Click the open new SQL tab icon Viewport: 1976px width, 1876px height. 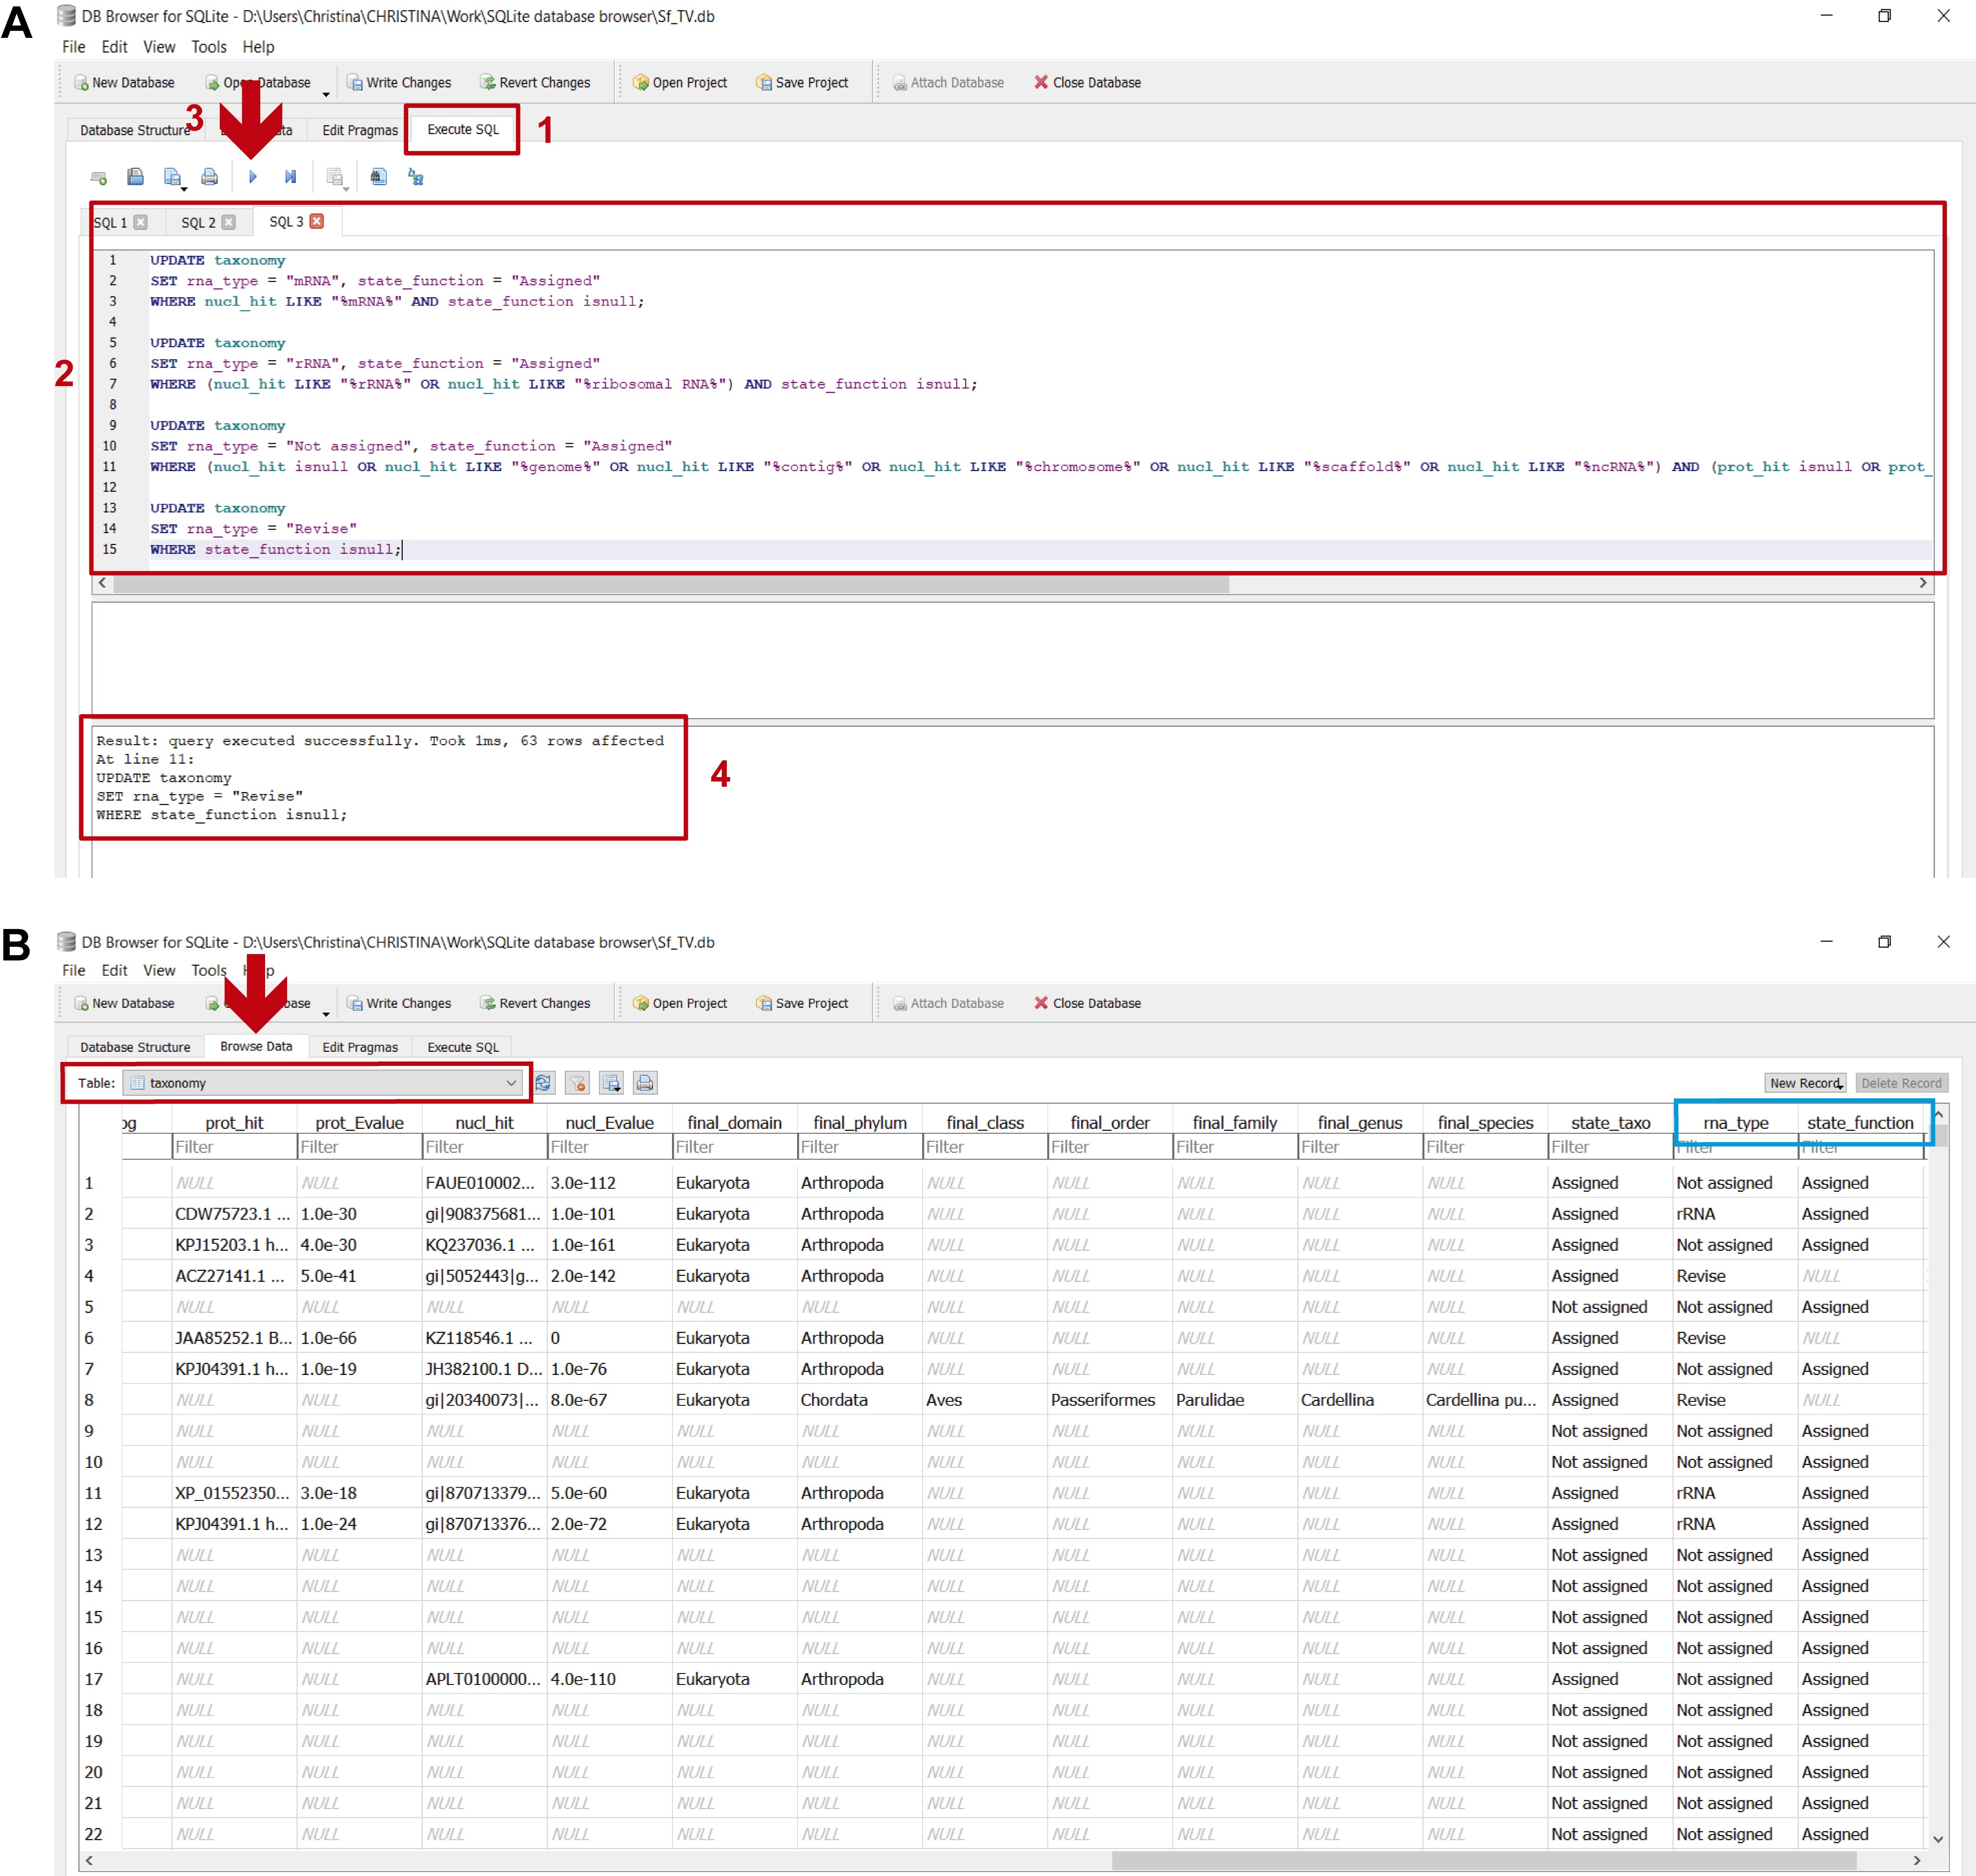[x=99, y=178]
